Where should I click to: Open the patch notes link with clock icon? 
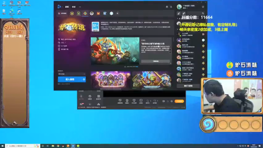click(62, 46)
